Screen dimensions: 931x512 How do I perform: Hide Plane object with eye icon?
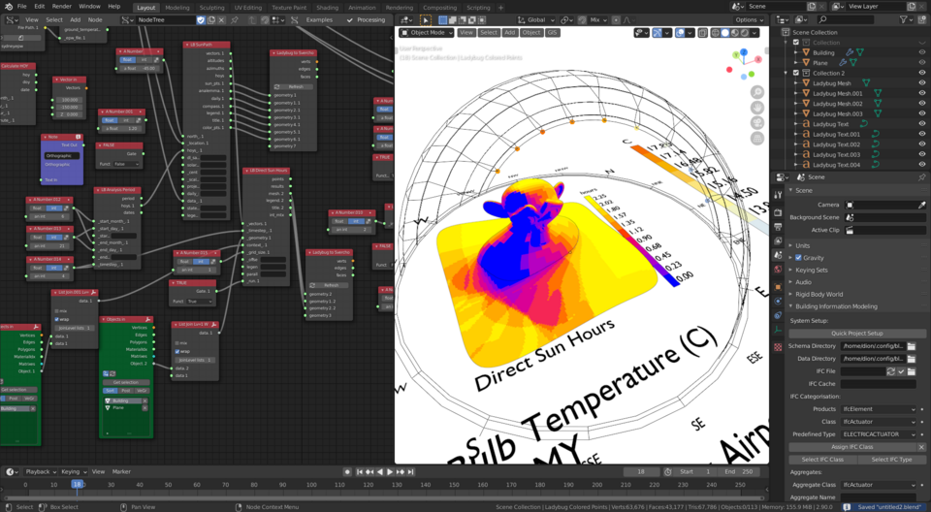click(x=922, y=62)
